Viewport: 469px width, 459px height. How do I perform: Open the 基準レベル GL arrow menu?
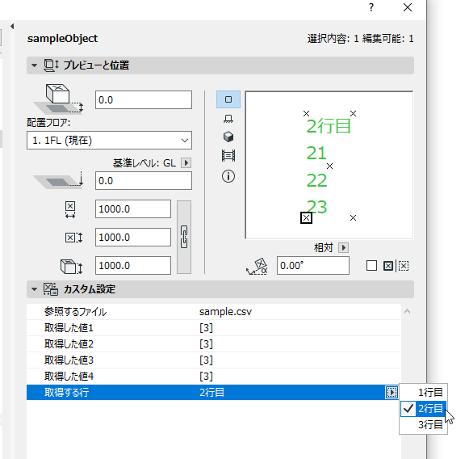186,163
